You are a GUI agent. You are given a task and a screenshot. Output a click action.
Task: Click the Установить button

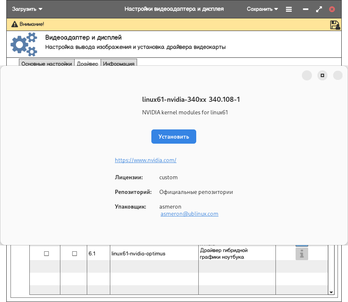pos(174,137)
